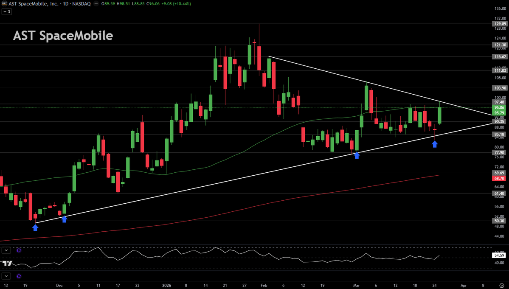The height and width of the screenshot is (289, 509).
Task: Click the purple refresh icon in bottom pane
Action: click(x=19, y=276)
